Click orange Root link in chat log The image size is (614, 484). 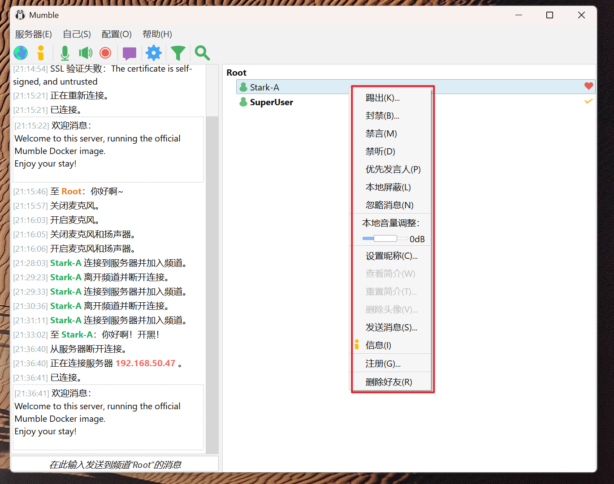tap(71, 191)
